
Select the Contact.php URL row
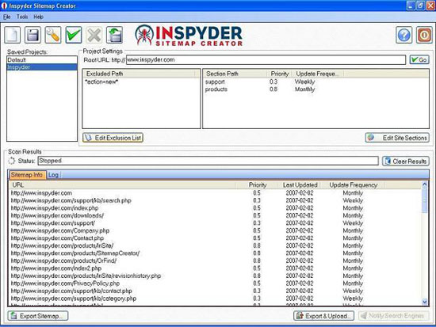point(216,238)
